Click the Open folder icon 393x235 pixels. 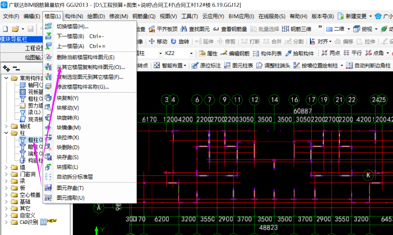tap(15, 29)
